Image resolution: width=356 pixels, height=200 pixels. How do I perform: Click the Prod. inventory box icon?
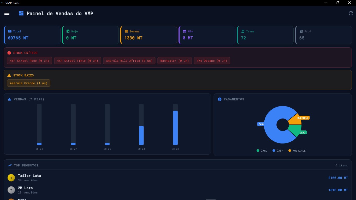tap(301, 31)
